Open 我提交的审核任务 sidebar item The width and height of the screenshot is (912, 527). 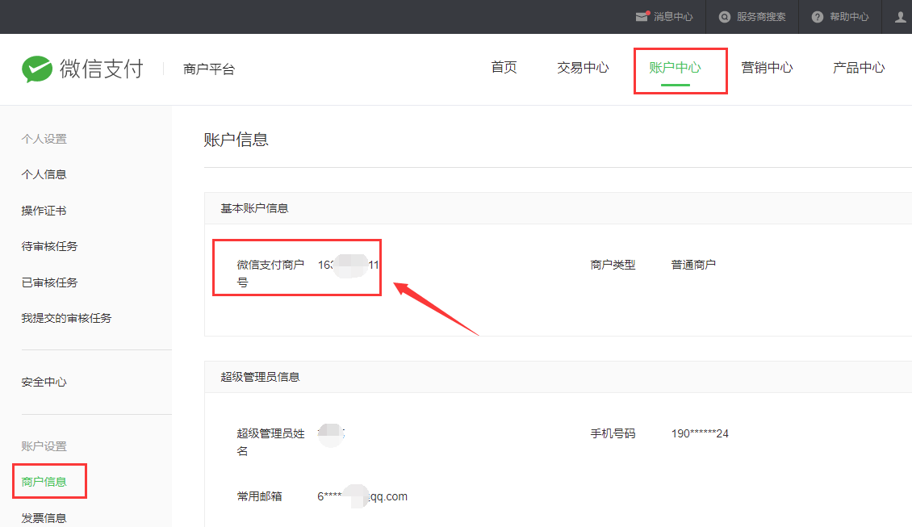click(66, 318)
